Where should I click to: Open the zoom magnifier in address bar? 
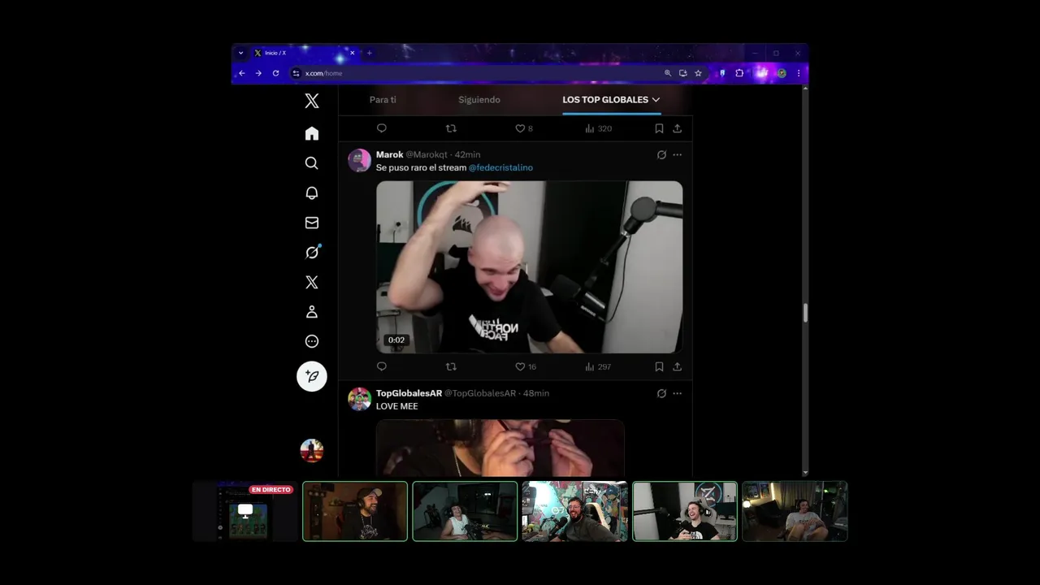668,73
